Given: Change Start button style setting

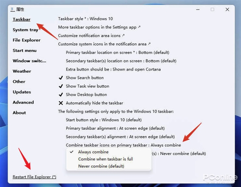Looking at the screenshot, I should pos(104,120).
